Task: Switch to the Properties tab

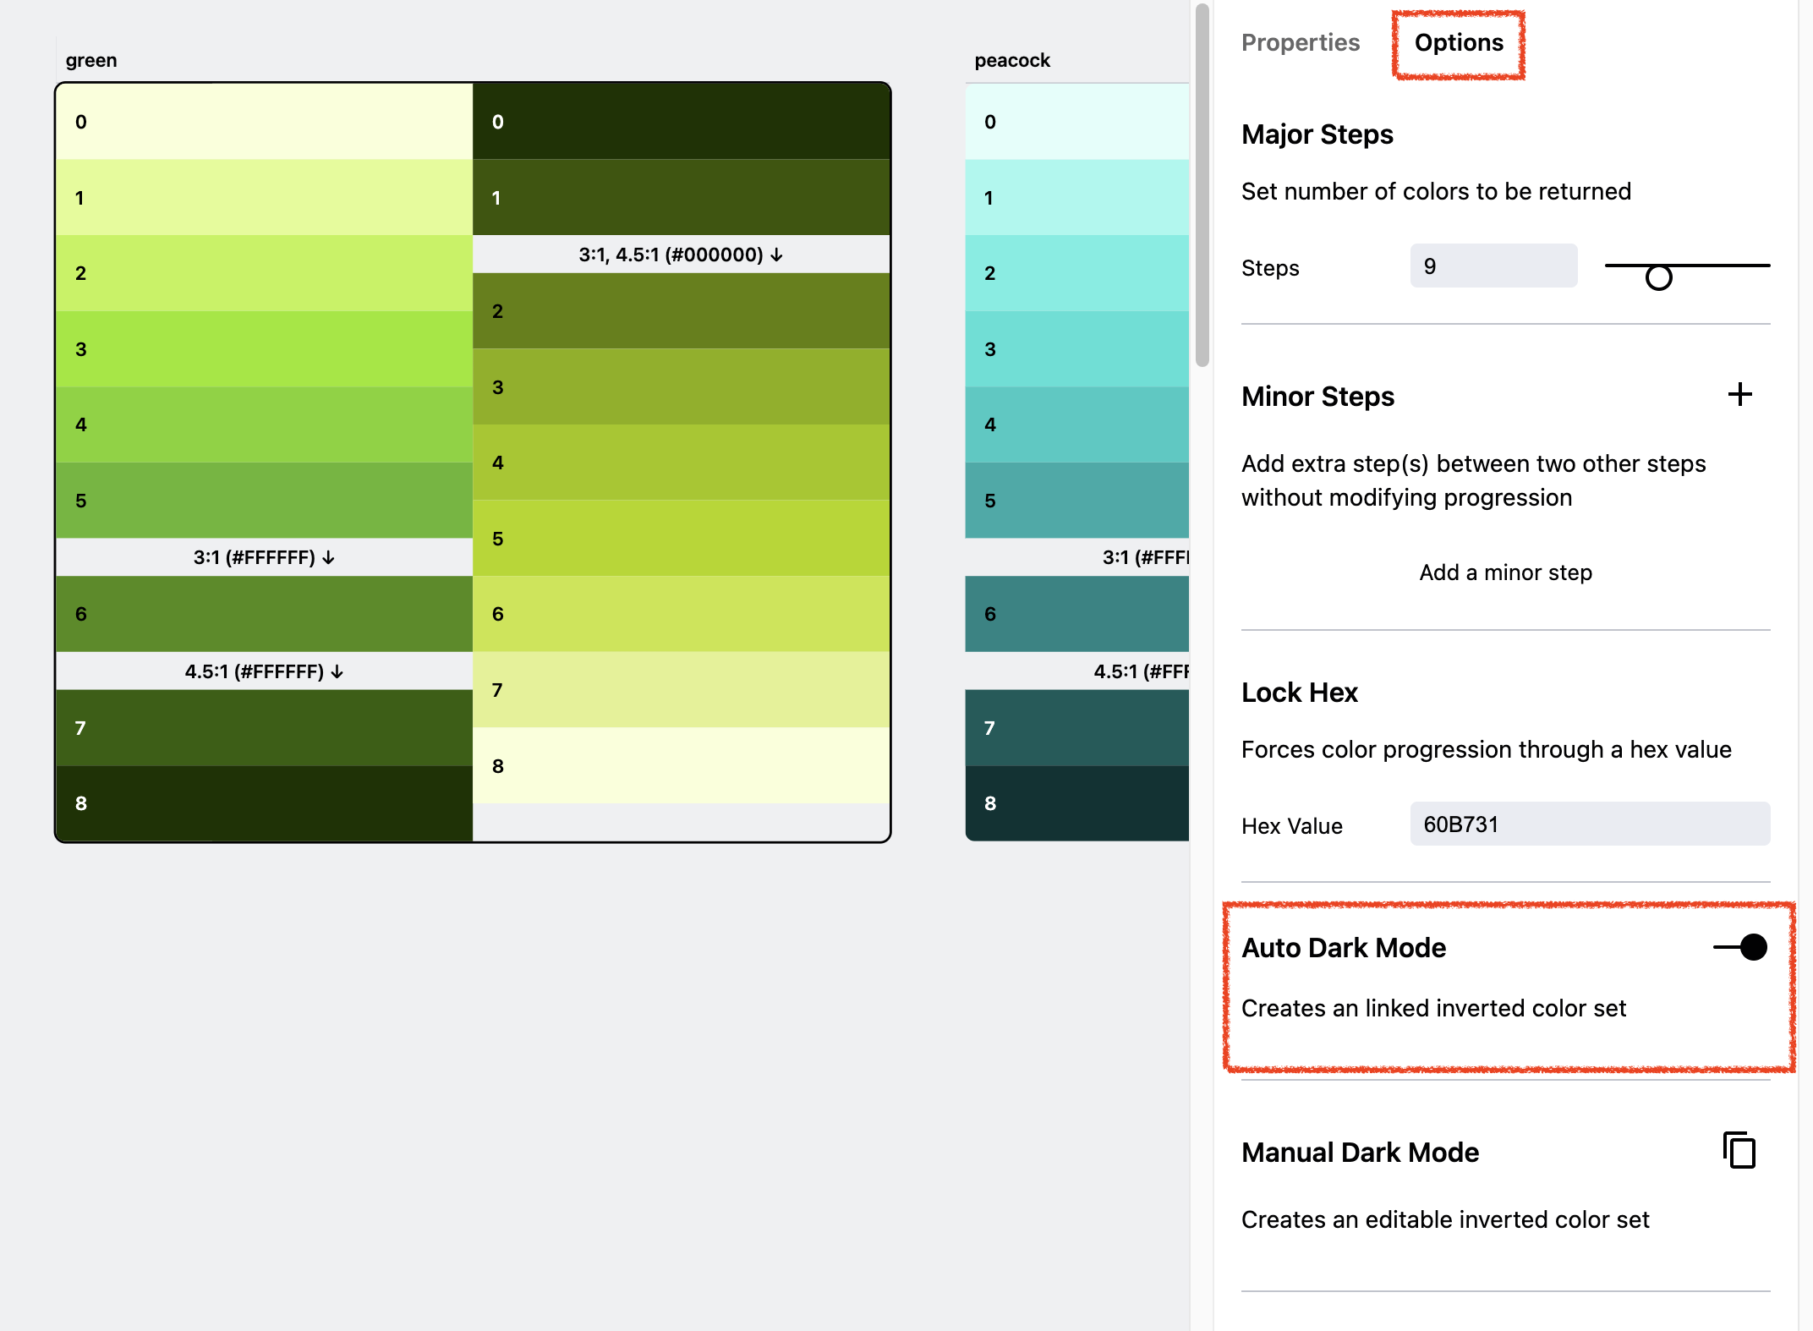Action: tap(1300, 42)
